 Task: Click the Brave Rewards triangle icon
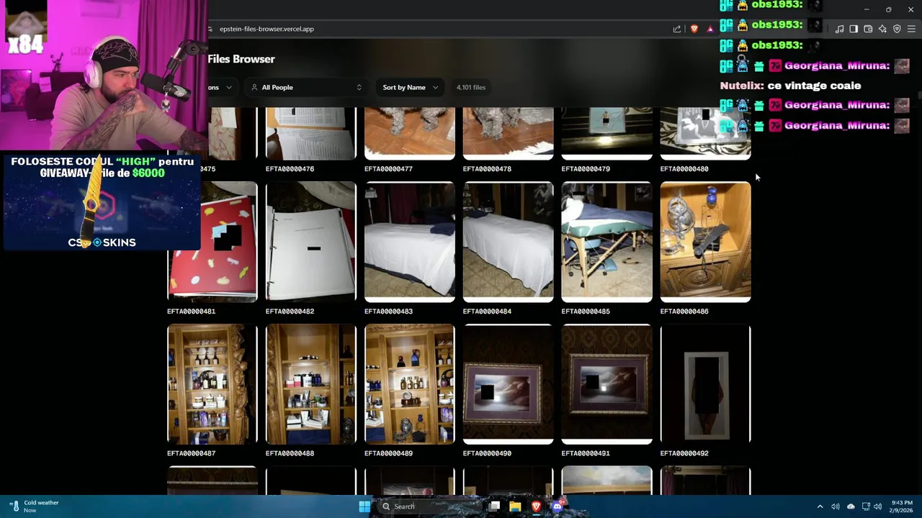click(x=710, y=29)
